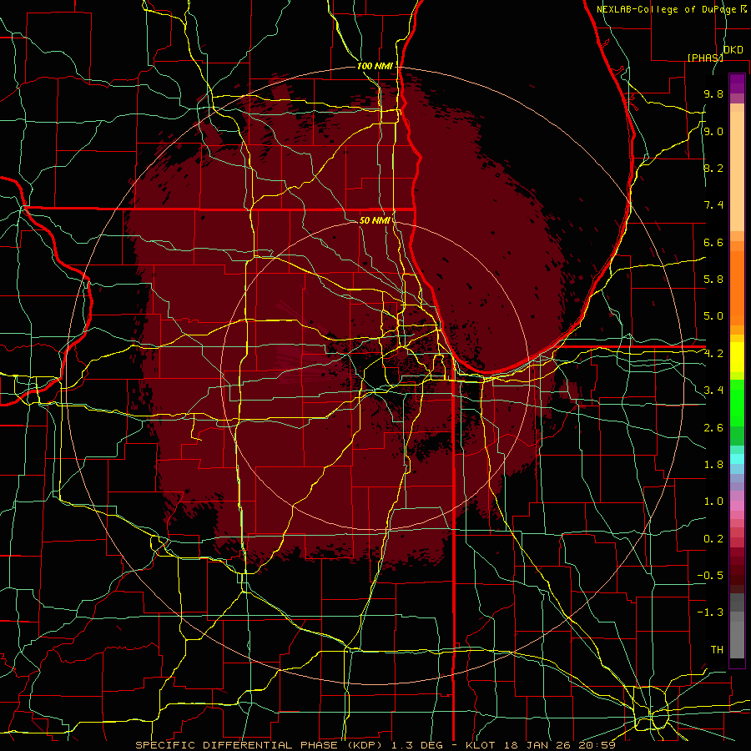Pick the bright green color scale segment
This screenshot has width=751, height=751.
point(737,403)
